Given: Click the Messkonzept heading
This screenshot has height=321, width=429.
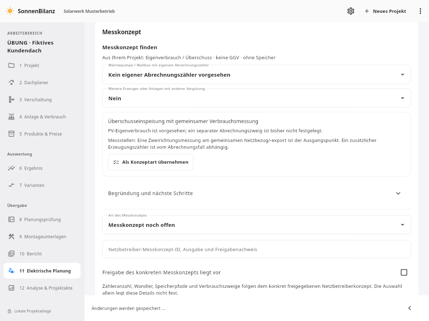Looking at the screenshot, I should [122, 32].
